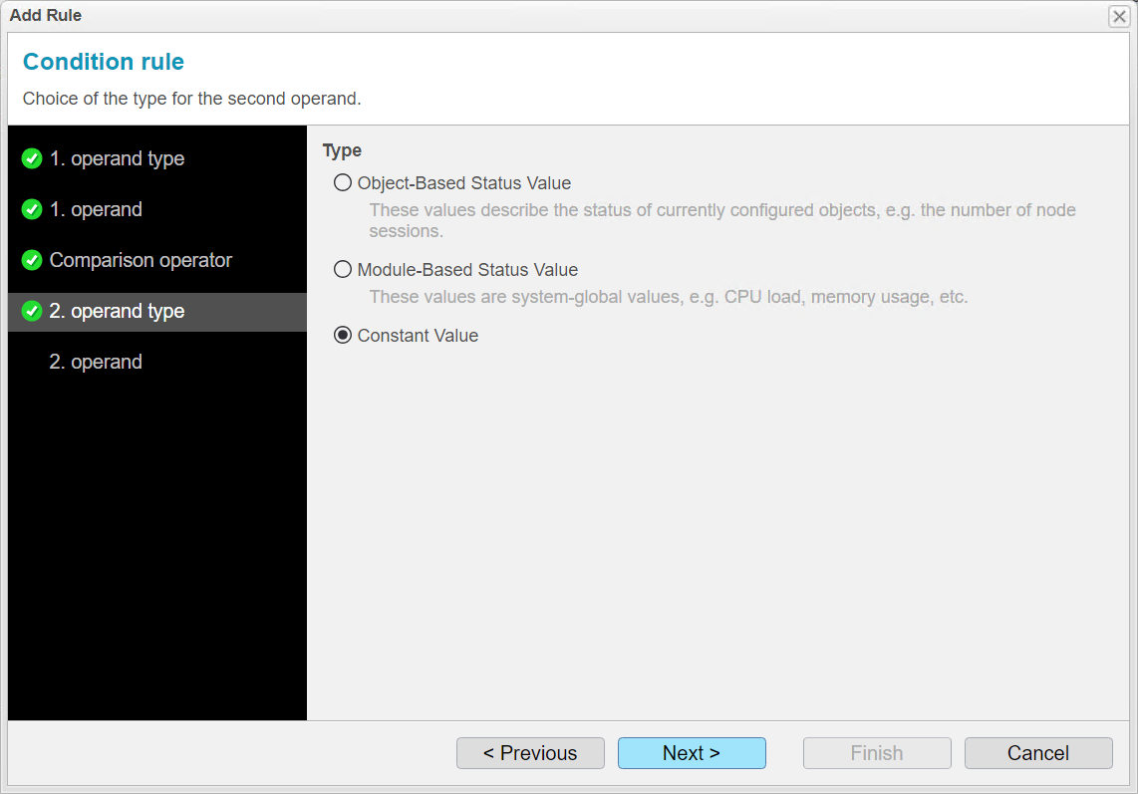1138x794 pixels.
Task: Click the "Constant Value" label text
Action: click(x=419, y=336)
